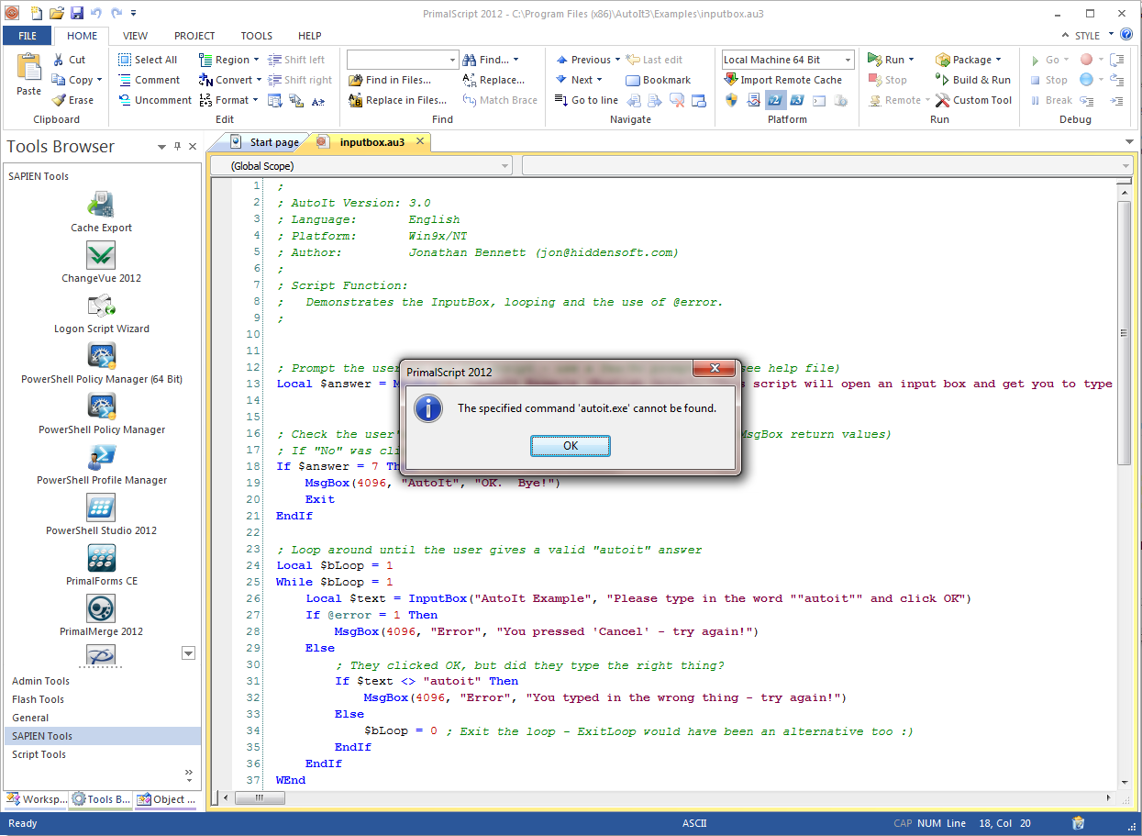Viewport: 1142px width, 836px height.
Task: Click the help question mark icon
Action: click(x=1127, y=35)
